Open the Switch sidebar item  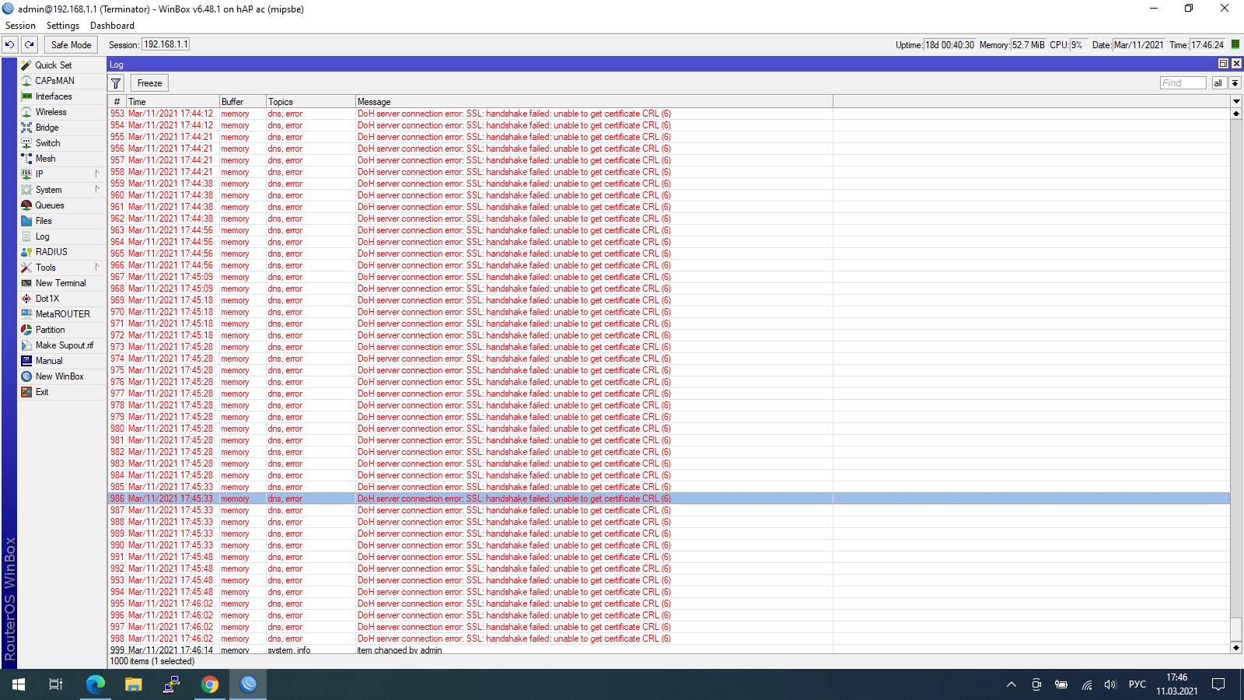click(x=47, y=143)
